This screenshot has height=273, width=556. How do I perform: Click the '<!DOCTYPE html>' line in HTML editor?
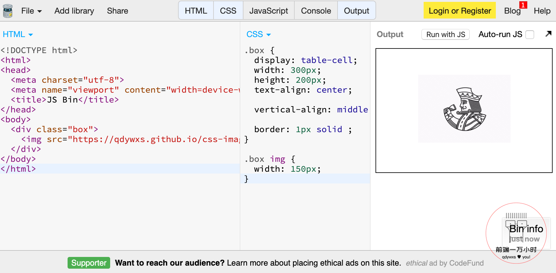[x=39, y=50]
